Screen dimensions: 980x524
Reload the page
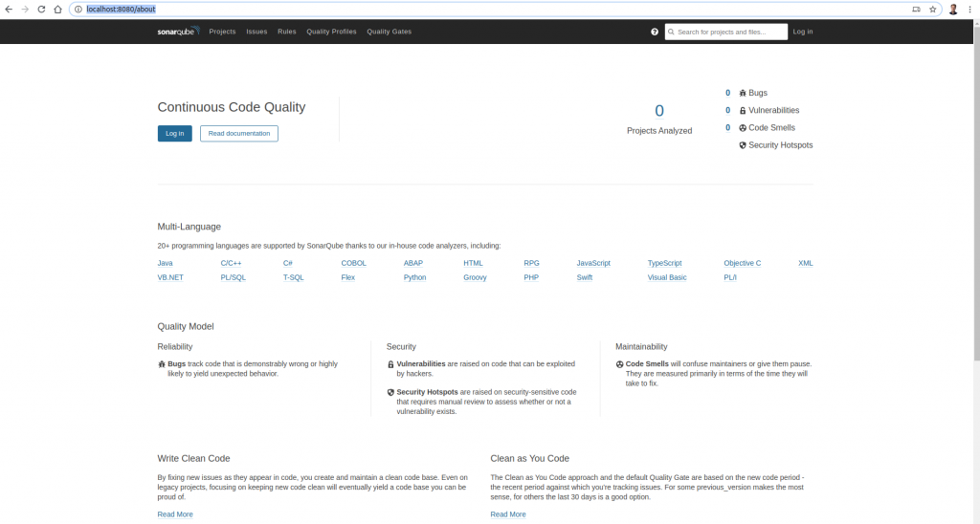click(x=41, y=10)
